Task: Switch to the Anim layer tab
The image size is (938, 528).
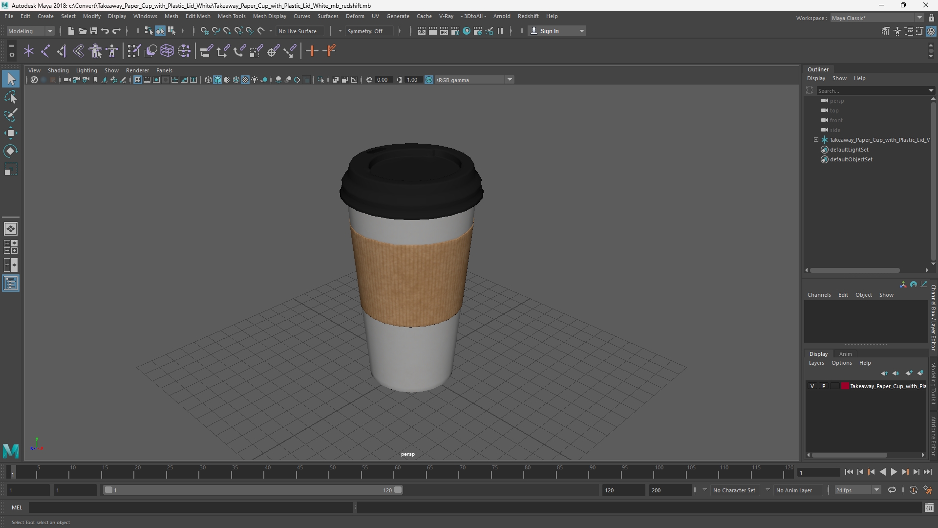Action: tap(845, 354)
